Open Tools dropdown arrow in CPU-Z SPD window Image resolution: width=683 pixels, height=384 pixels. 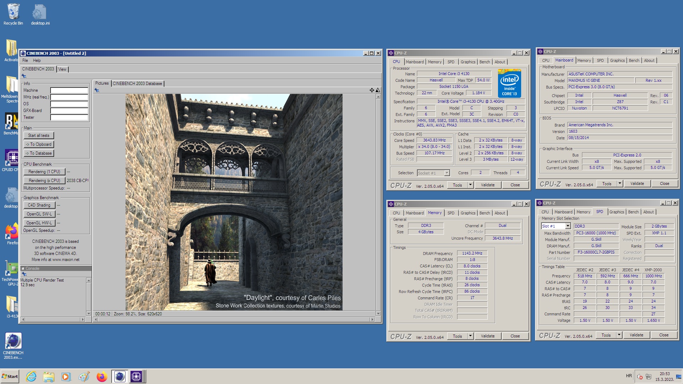[619, 335]
